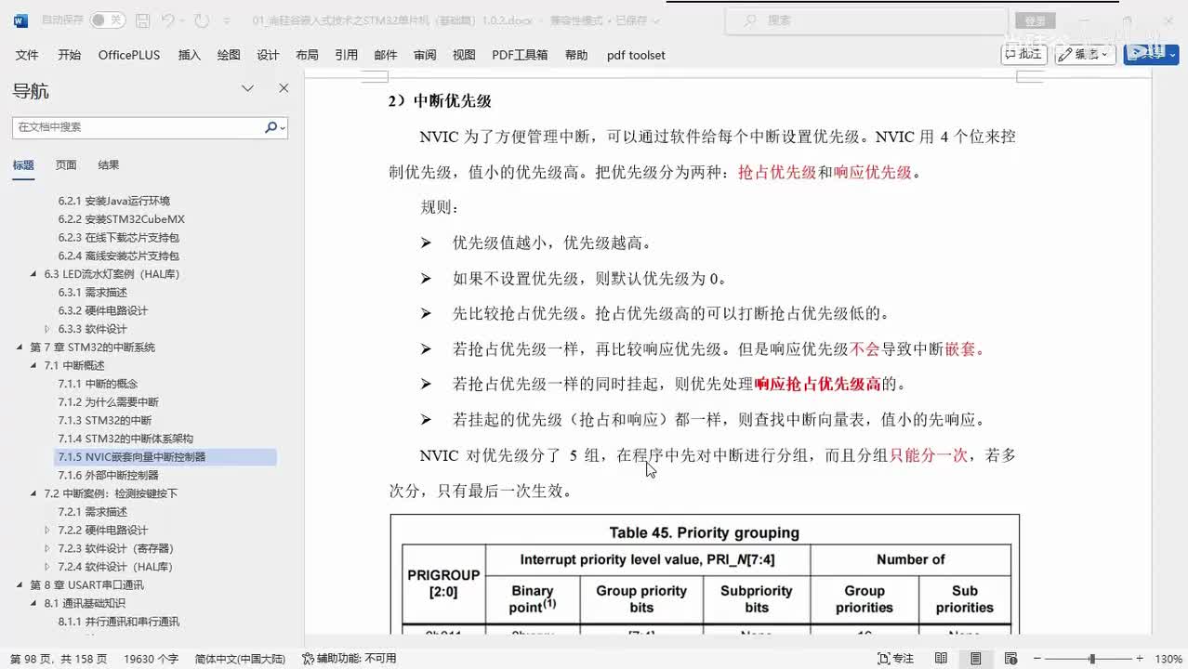Go to heading 6.2.3 在线下载芯片支持包

pyautogui.click(x=118, y=238)
